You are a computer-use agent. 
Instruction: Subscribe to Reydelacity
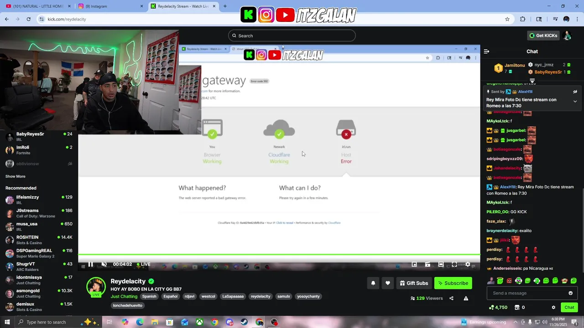click(453, 283)
